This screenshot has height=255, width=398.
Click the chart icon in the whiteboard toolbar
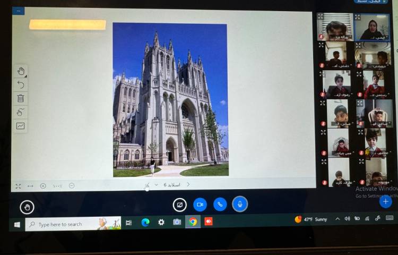tap(21, 126)
